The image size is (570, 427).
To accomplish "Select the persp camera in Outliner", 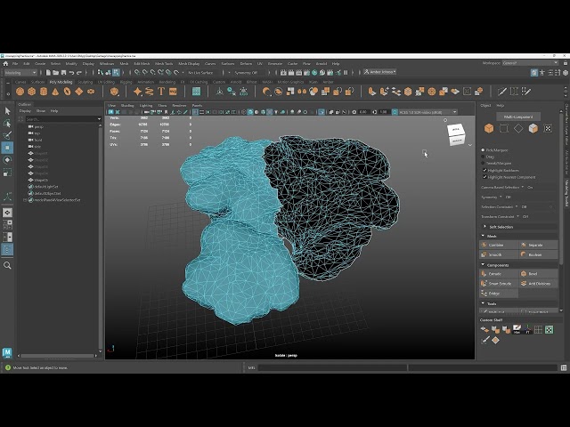I will (38, 126).
